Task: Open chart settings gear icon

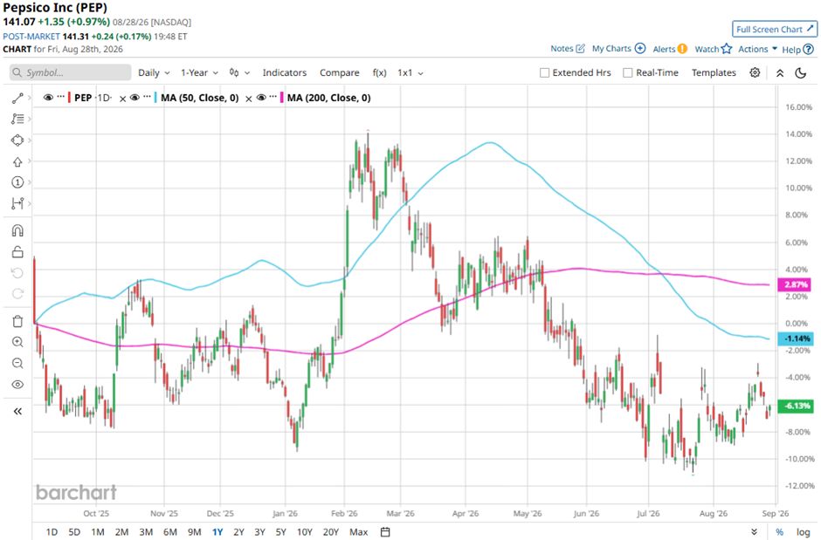Action: pyautogui.click(x=755, y=72)
